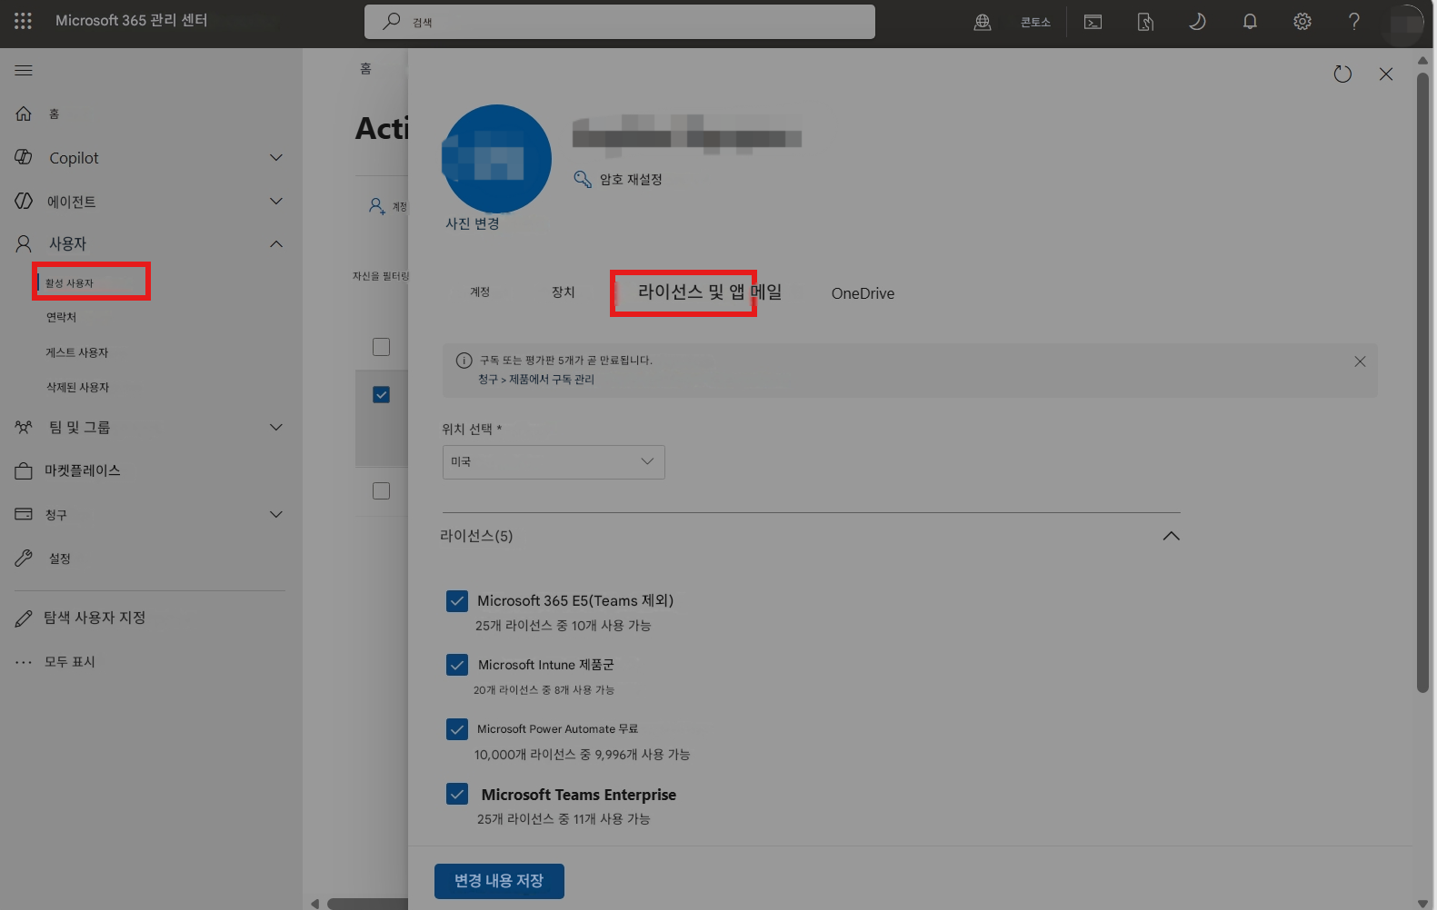
Task: Toggle dark mode moon icon
Action: (1197, 22)
